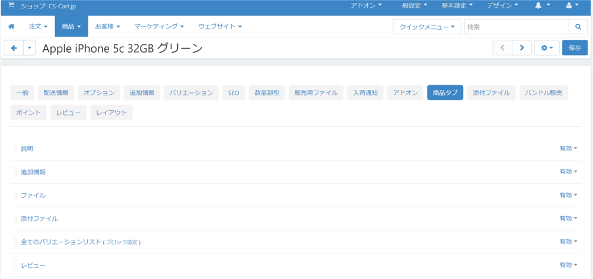Image resolution: width=593 pixels, height=279 pixels.
Task: Open the 追加情報 list entry link
Action: [x=33, y=172]
